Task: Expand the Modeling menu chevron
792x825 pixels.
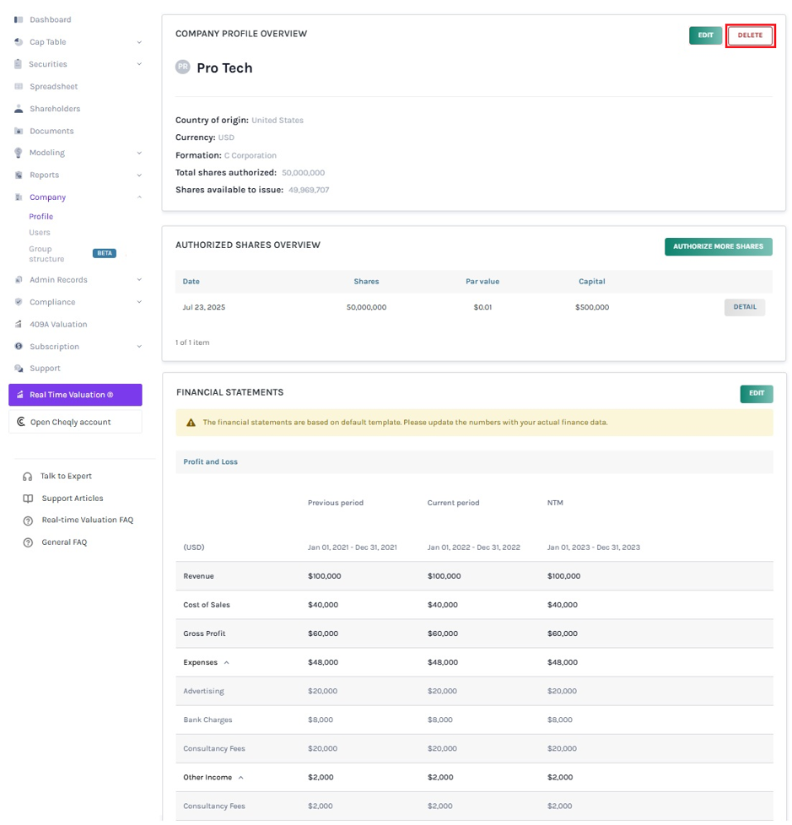Action: 139,153
